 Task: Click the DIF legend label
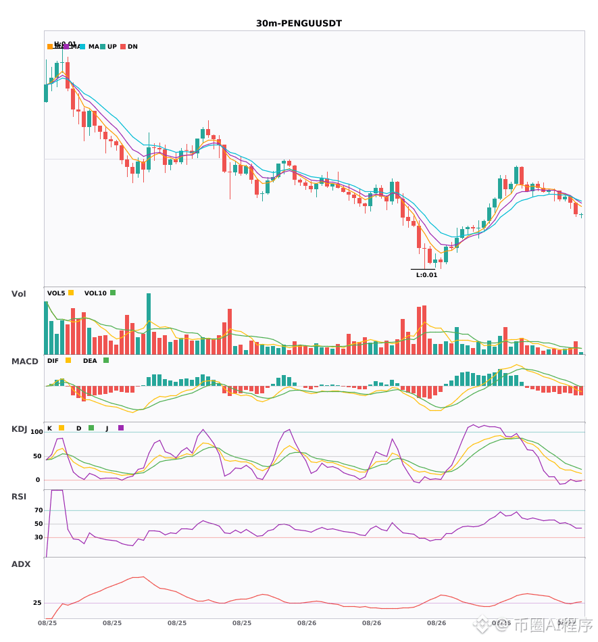pyautogui.click(x=53, y=361)
